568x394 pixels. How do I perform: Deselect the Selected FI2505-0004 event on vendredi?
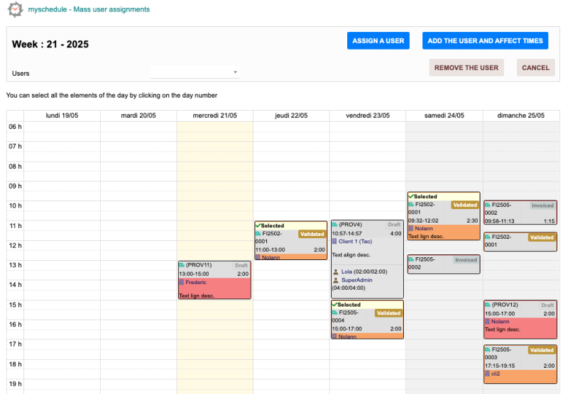tap(335, 305)
